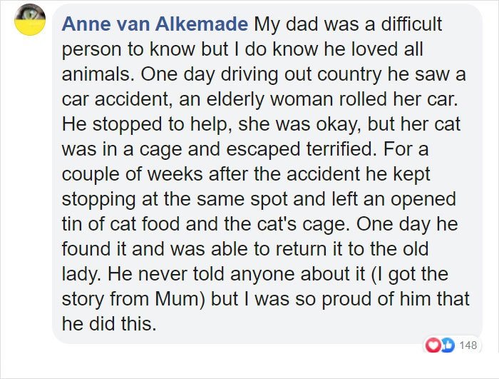The height and width of the screenshot is (379, 499).
Task: Click the blue thumbs-up like reaction icon
Action: coord(447,345)
